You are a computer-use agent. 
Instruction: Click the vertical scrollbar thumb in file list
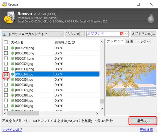pos(102,101)
